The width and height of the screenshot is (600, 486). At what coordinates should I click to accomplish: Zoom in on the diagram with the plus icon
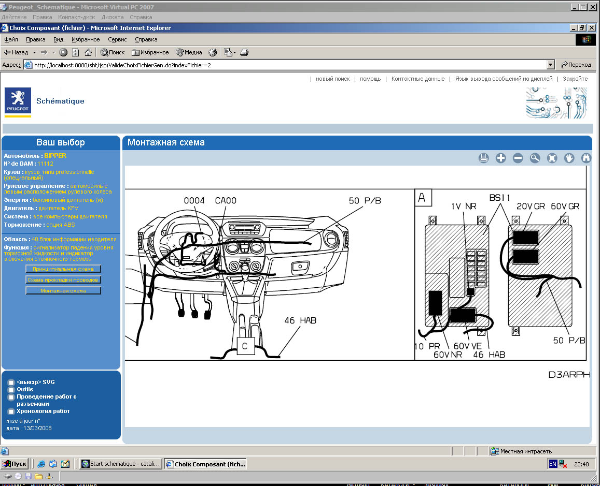click(x=500, y=158)
